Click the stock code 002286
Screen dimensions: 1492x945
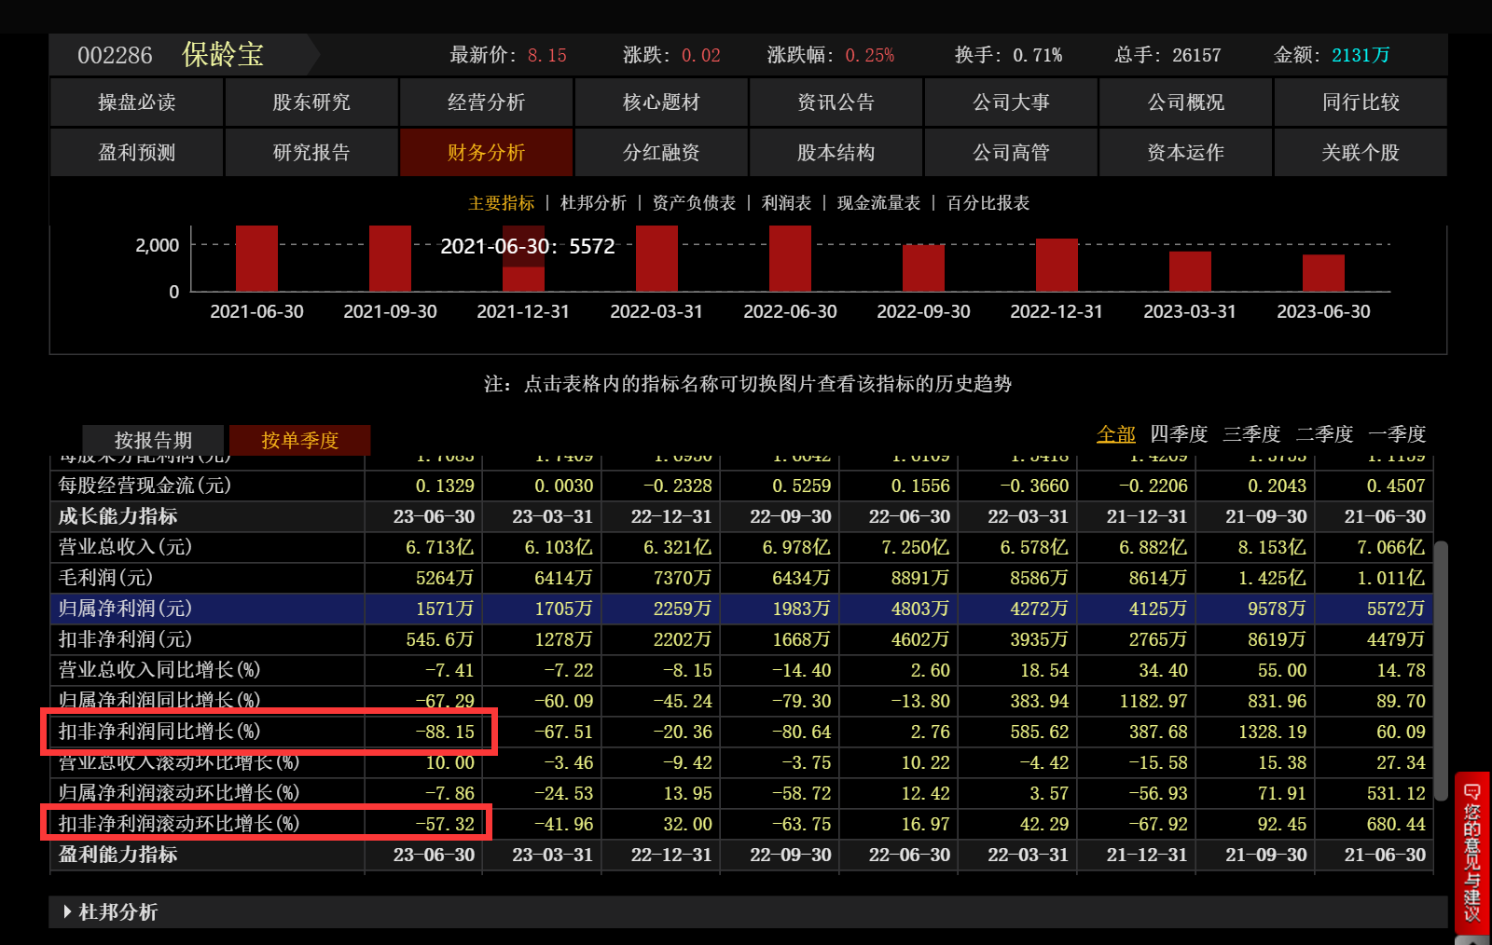click(x=115, y=56)
